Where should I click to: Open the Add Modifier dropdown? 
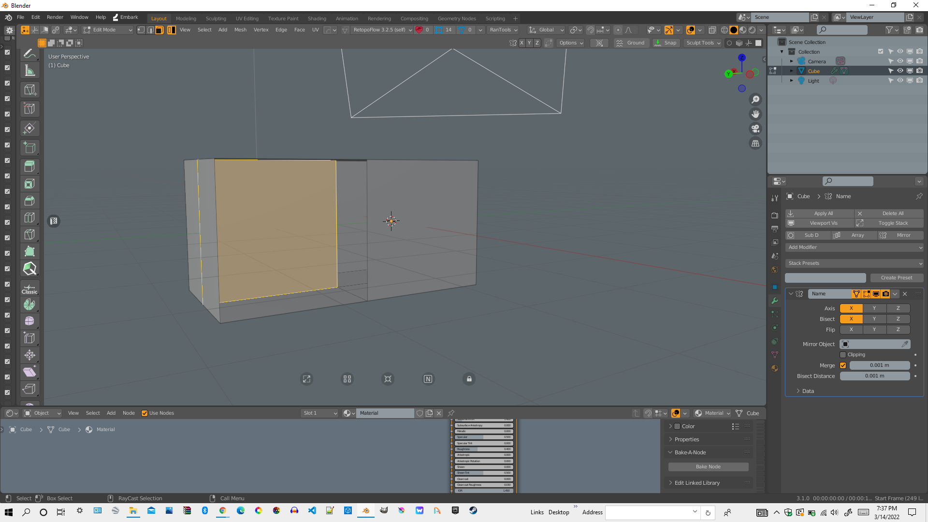(854, 247)
